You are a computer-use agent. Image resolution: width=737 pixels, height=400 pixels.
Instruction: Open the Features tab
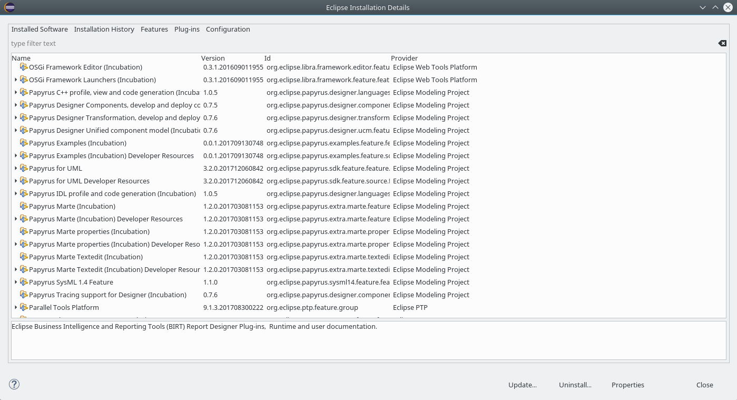[154, 29]
